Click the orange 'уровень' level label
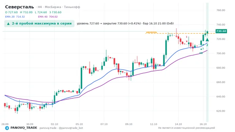The height and width of the screenshot is (132, 235). coord(151,32)
